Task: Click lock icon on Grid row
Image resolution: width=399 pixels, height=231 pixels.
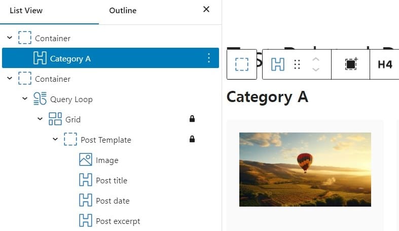Action: (192, 119)
